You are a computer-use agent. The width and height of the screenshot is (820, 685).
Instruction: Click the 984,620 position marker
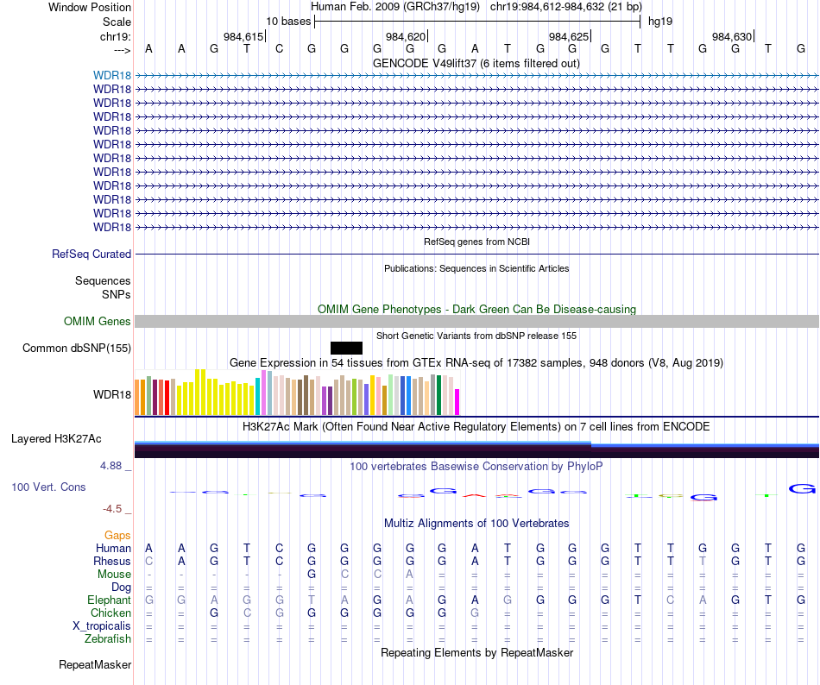pyautogui.click(x=407, y=36)
